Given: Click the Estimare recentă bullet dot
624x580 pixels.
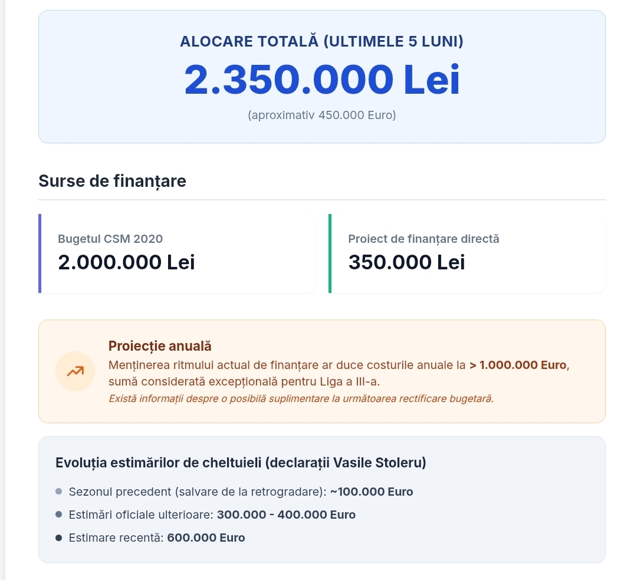Looking at the screenshot, I should point(59,538).
